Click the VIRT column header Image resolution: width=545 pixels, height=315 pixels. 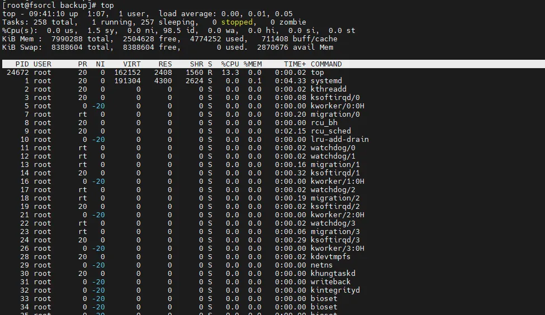[132, 64]
